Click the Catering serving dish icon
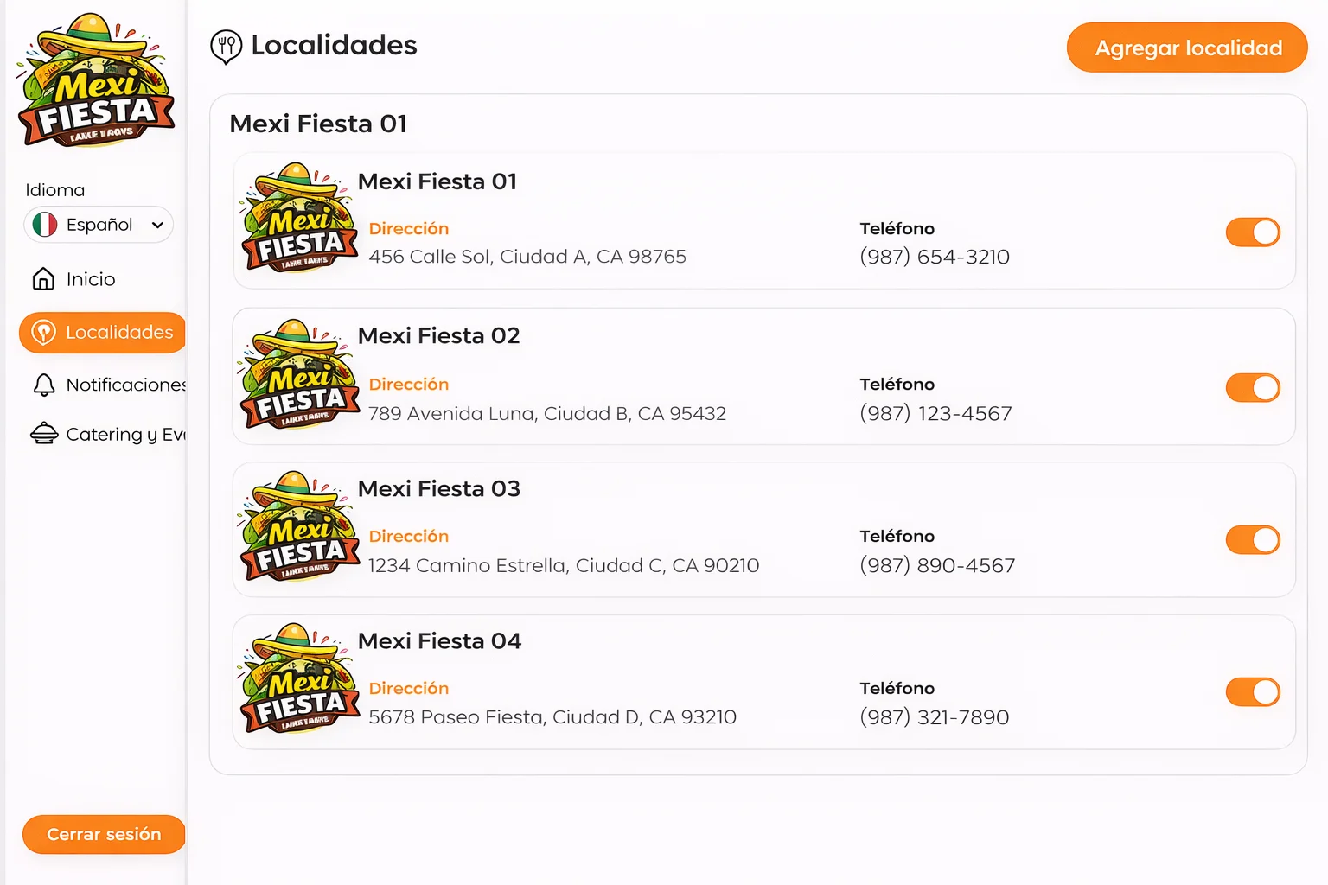 [x=44, y=434]
